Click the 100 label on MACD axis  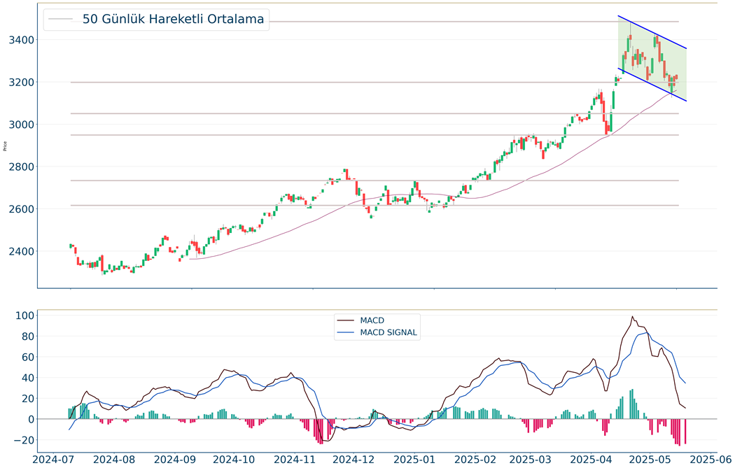[24, 315]
